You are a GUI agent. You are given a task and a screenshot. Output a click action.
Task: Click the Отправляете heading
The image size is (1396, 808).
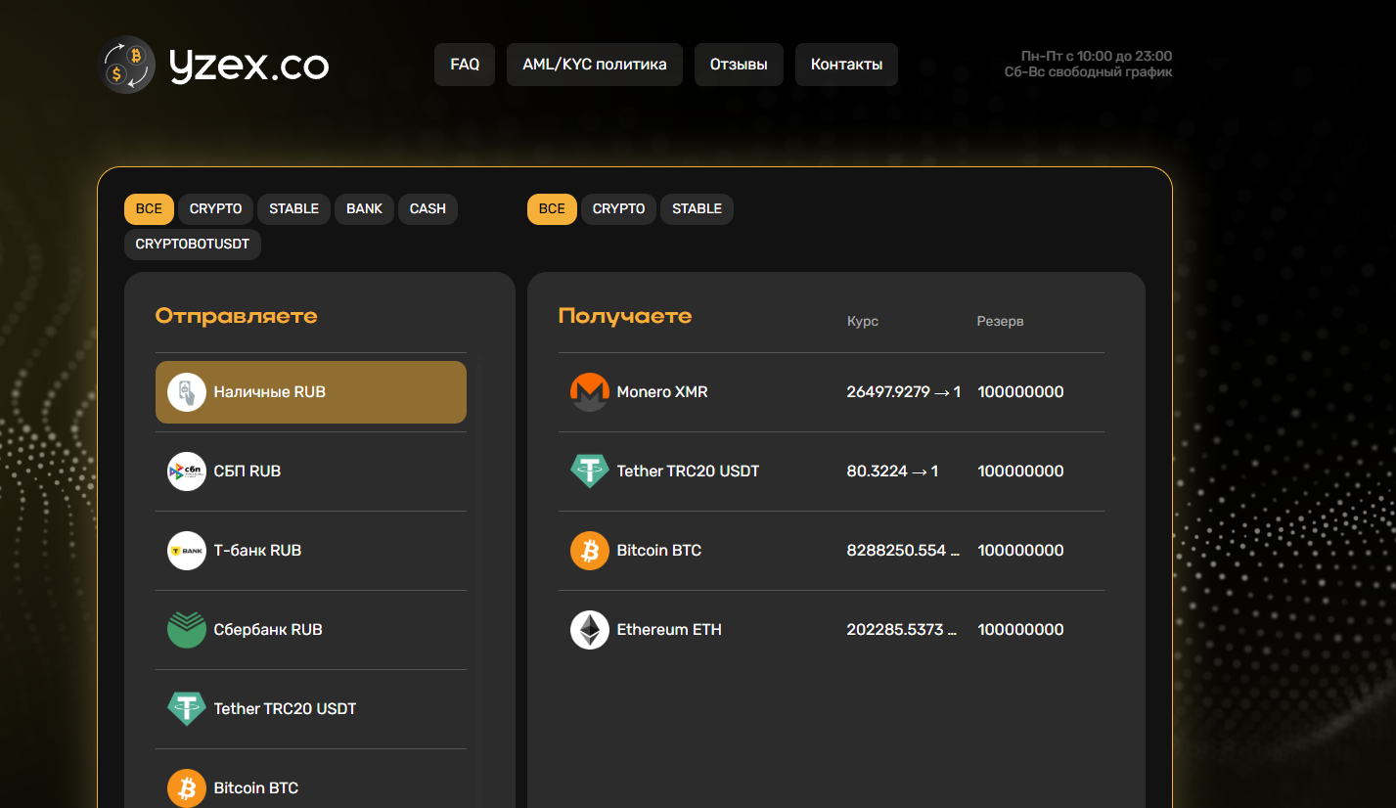pos(237,316)
